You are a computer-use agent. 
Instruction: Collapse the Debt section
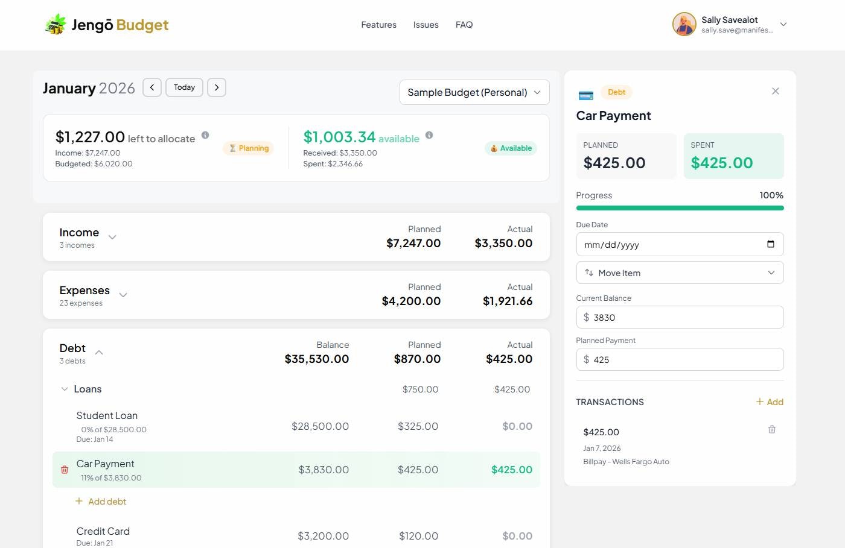click(99, 351)
